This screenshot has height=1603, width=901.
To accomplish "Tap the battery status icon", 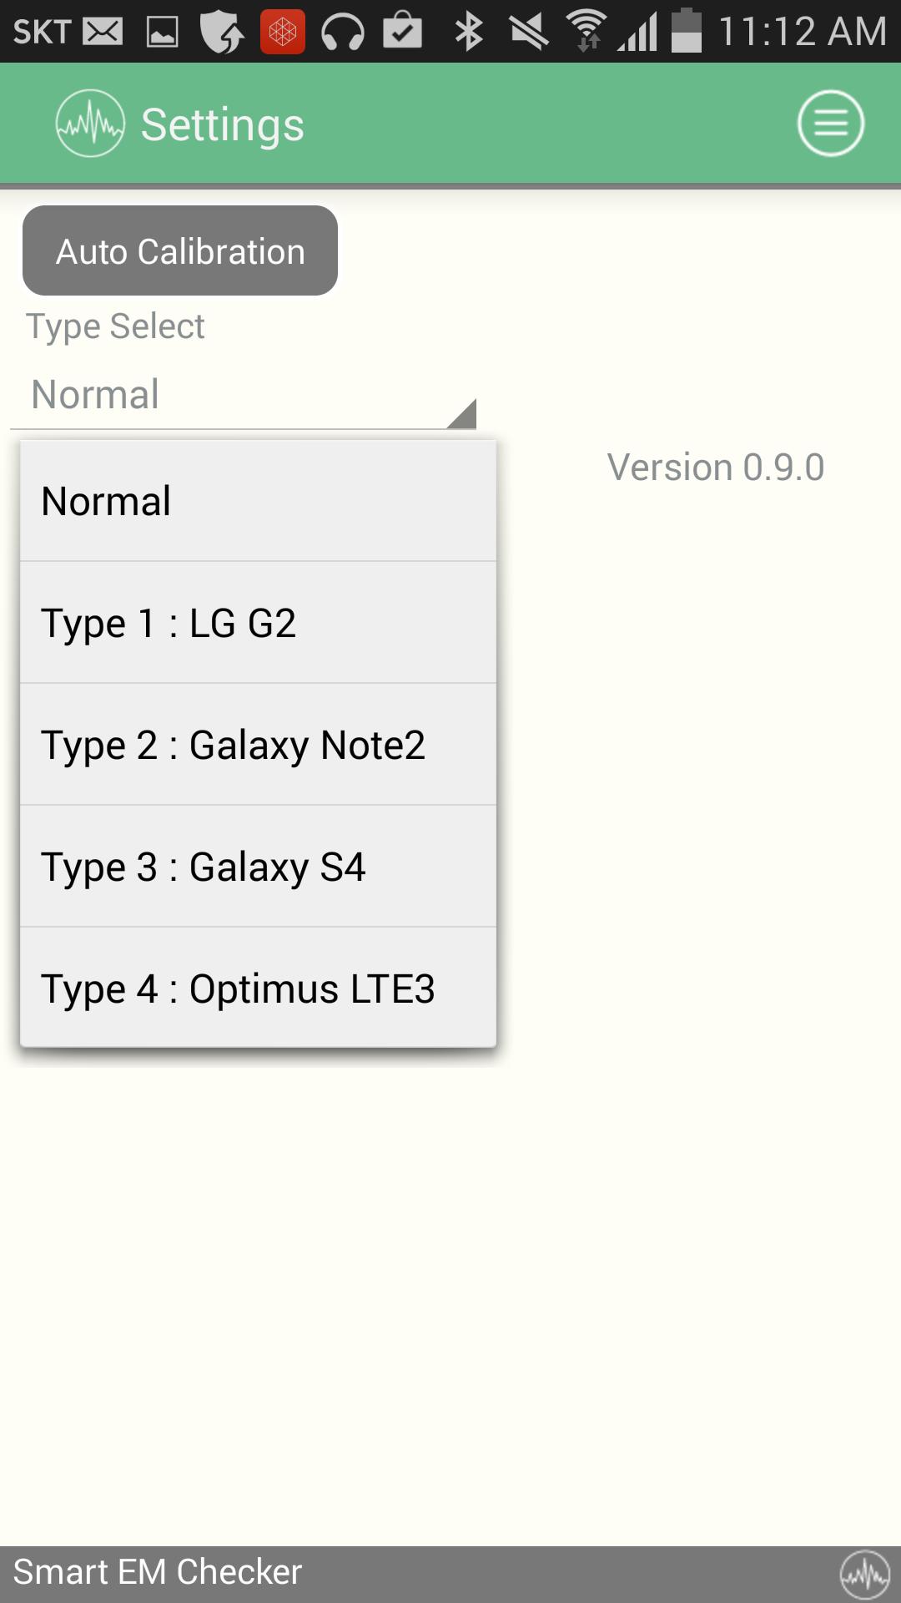I will 686,32.
